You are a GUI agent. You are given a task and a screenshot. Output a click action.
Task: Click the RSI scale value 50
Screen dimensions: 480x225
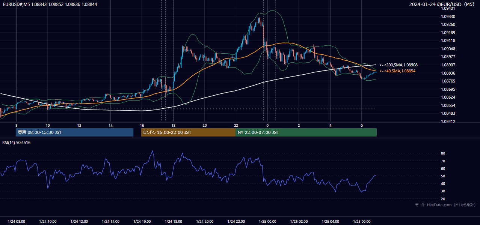pos(443,176)
